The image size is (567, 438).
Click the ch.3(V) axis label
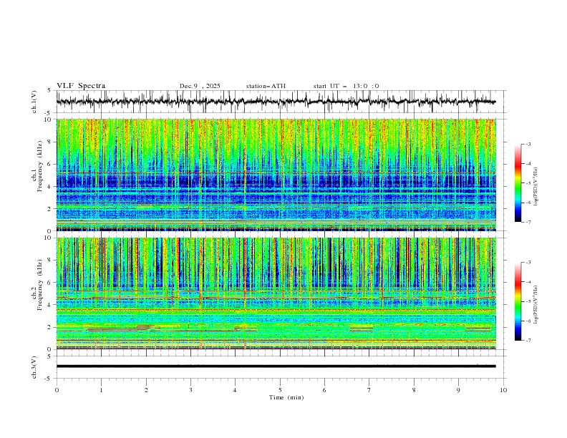pyautogui.click(x=34, y=366)
